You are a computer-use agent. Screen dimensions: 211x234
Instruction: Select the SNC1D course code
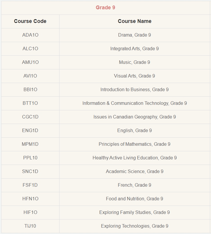coord(30,172)
